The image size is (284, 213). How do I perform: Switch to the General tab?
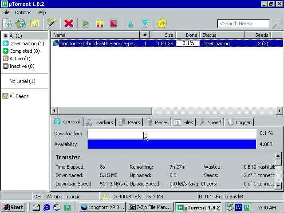tap(67, 122)
